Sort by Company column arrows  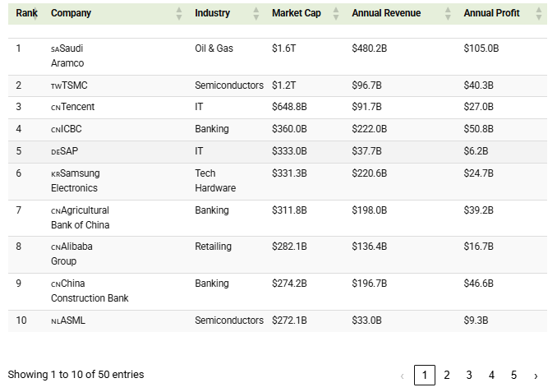click(x=179, y=13)
